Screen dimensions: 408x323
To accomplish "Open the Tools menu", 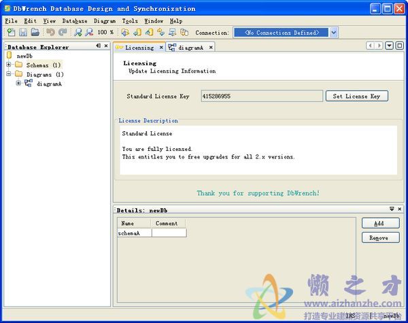I will click(130, 21).
